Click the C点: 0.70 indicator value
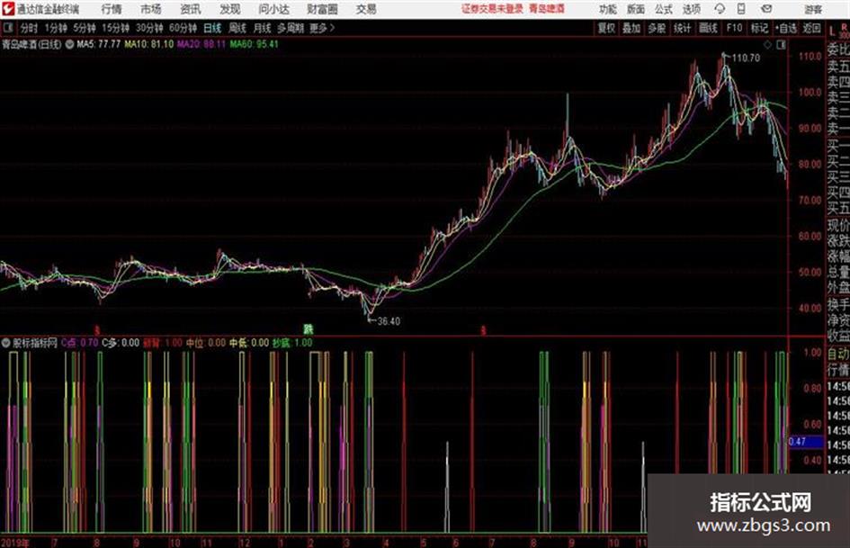This screenshot has width=850, height=548. tap(80, 343)
